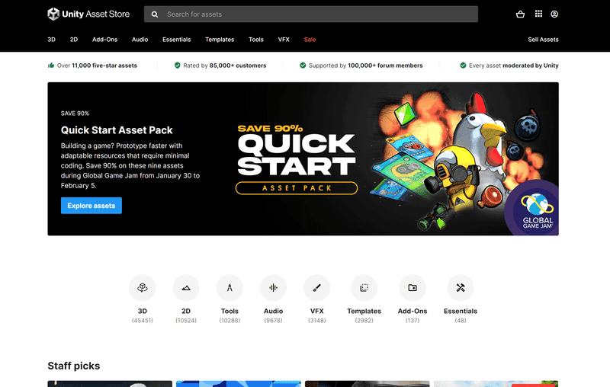Open the Sale navigation item

(x=310, y=40)
